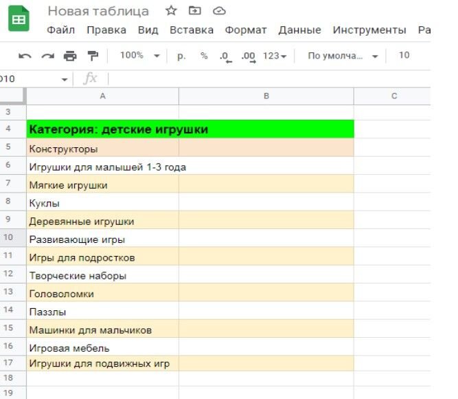Redo the last action
Screen dimensions: 458x399
47,56
